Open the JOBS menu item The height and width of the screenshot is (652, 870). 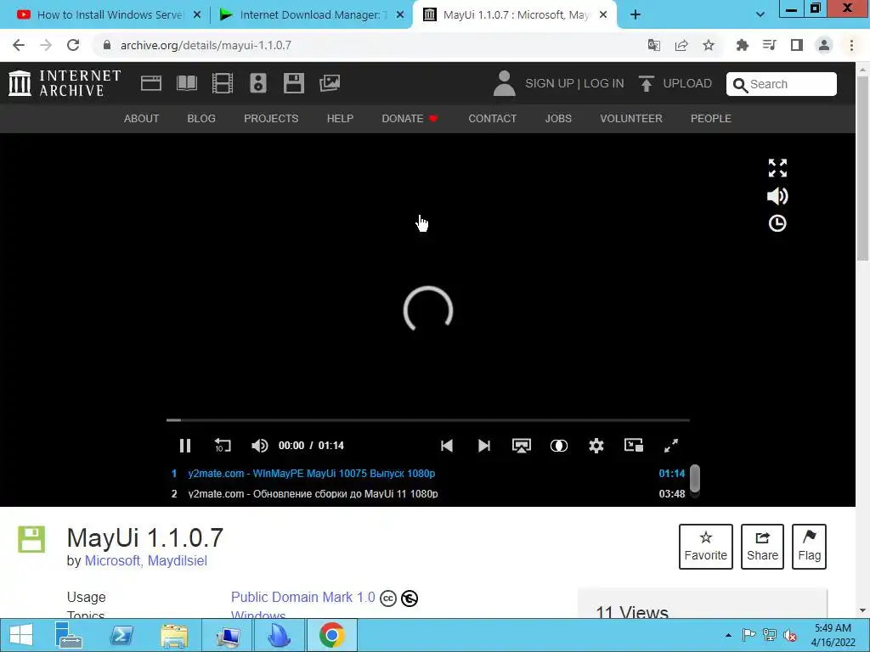pos(558,119)
